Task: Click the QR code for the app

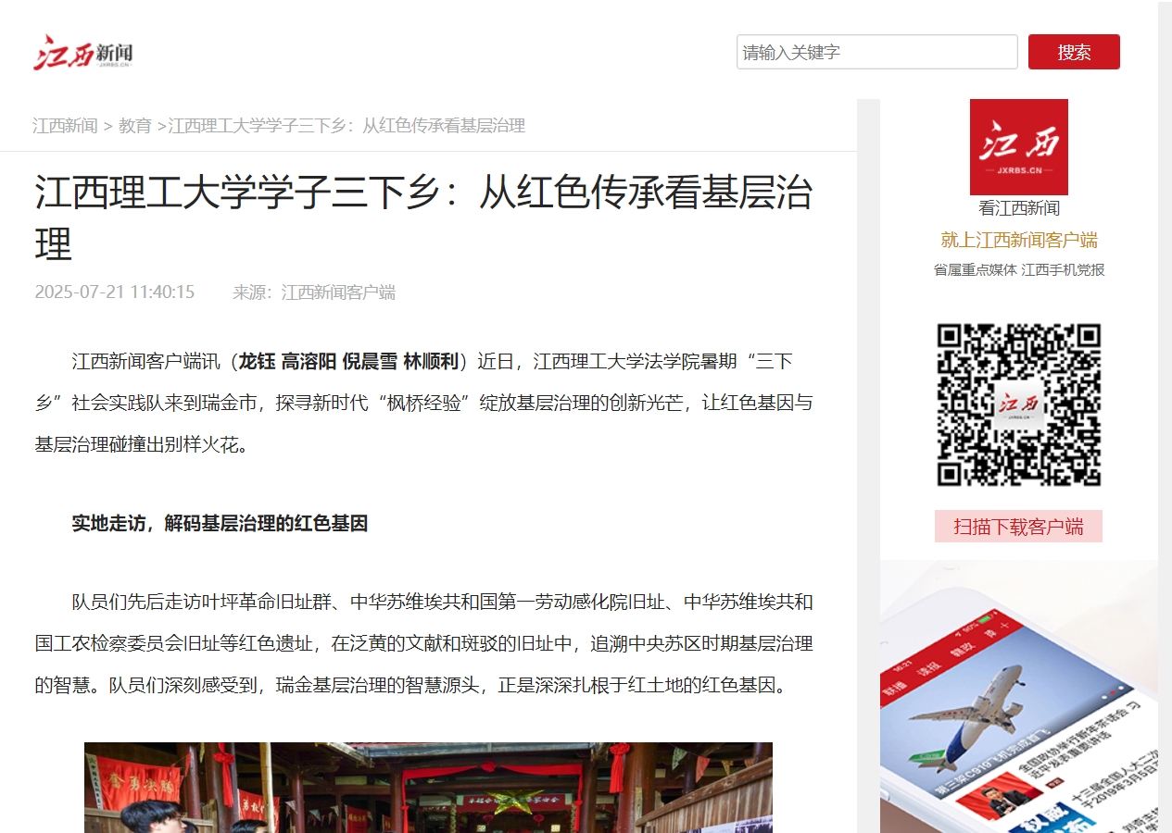Action: click(x=1018, y=404)
